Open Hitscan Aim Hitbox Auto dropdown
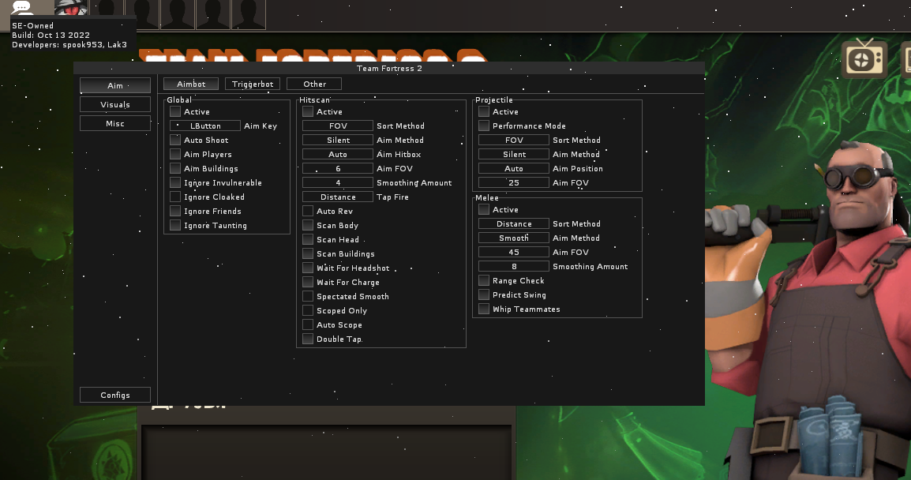The image size is (911, 480). [338, 154]
